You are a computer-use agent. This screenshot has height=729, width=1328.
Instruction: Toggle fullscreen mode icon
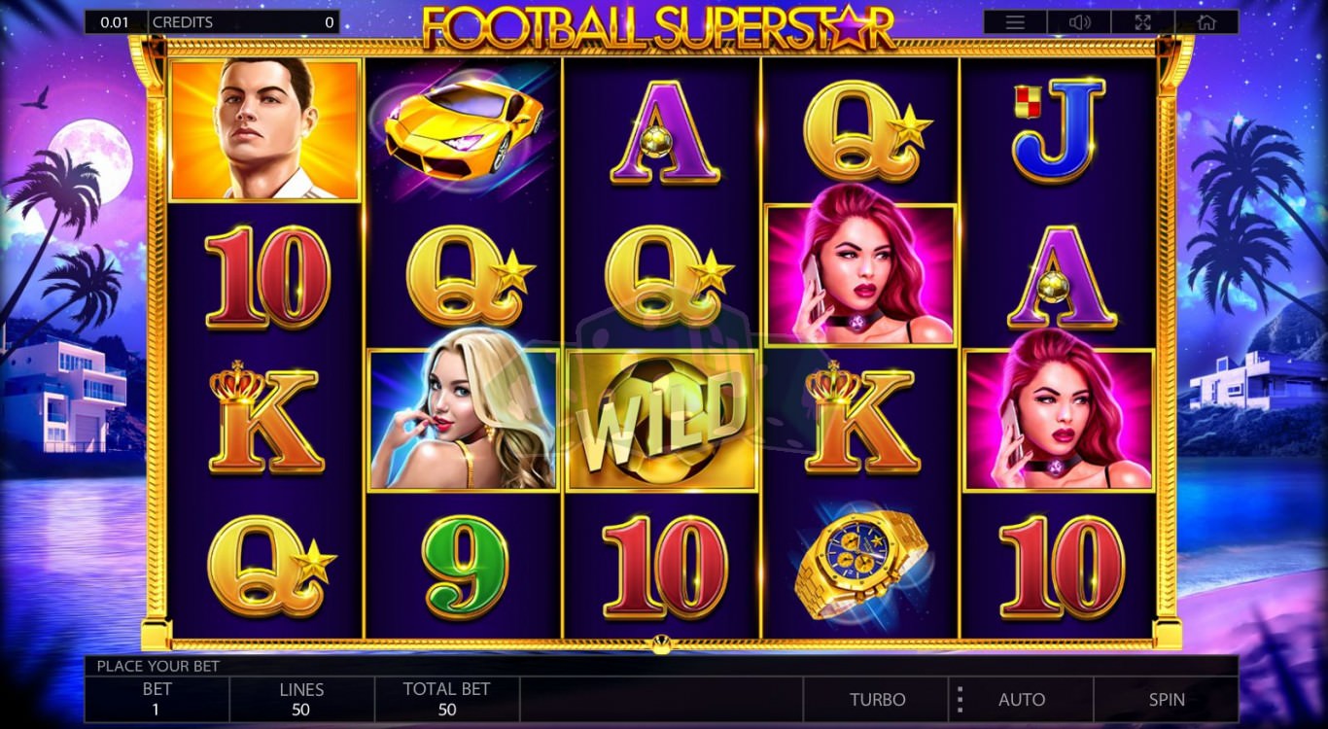pyautogui.click(x=1142, y=22)
